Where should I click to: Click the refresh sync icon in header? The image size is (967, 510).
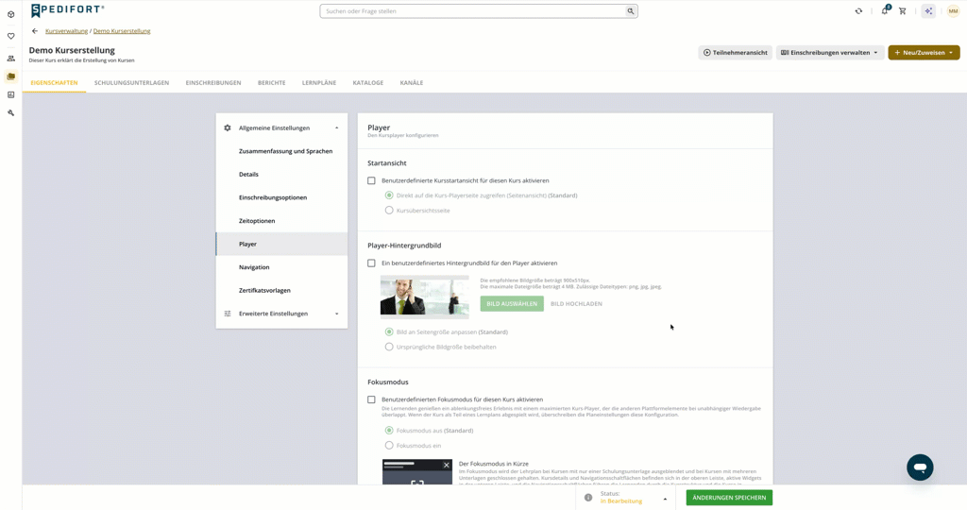[x=858, y=11]
